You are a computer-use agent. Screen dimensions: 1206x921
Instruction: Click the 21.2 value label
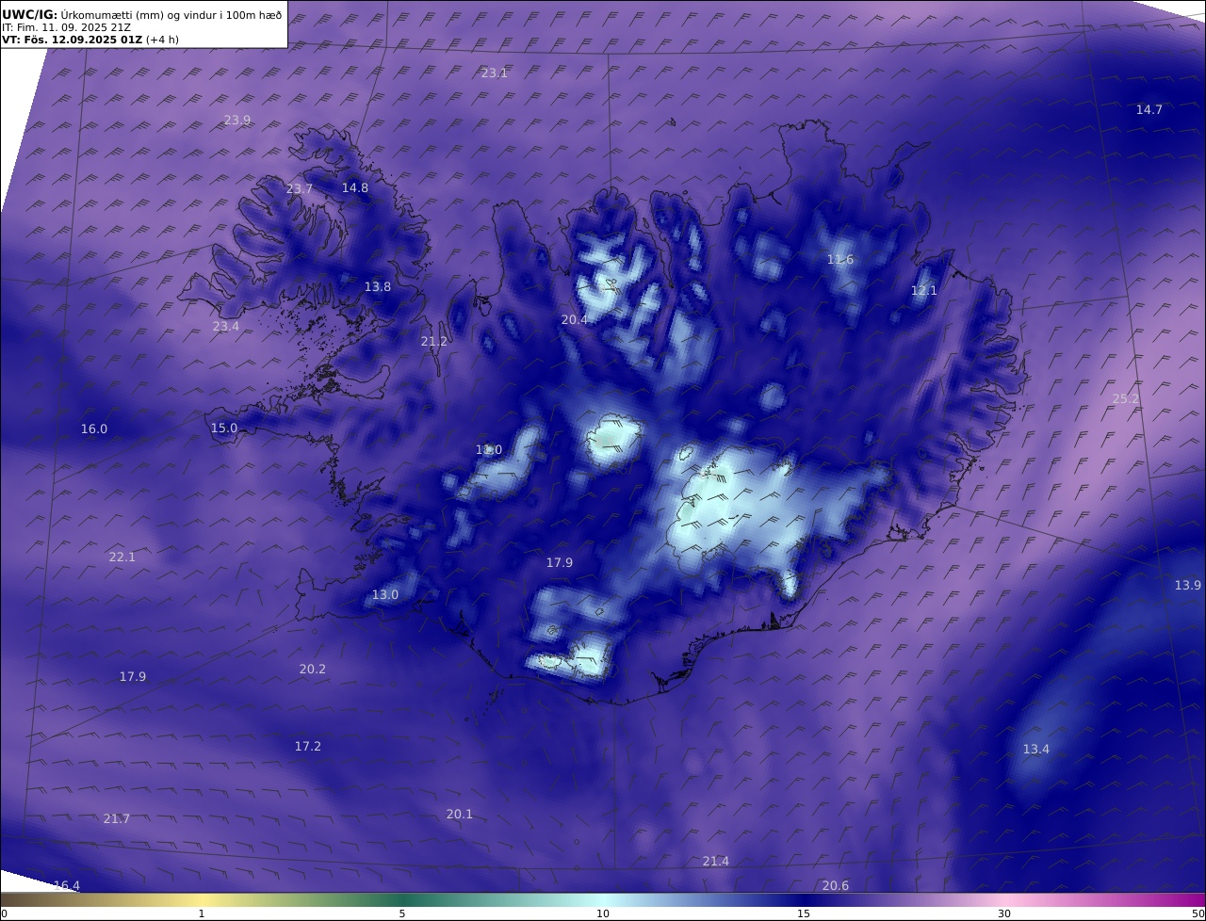434,341
